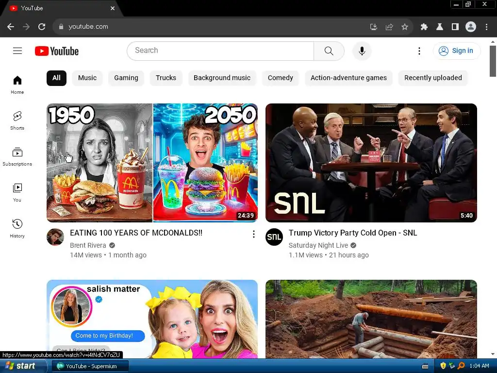Click the site lock icon

coord(61,27)
